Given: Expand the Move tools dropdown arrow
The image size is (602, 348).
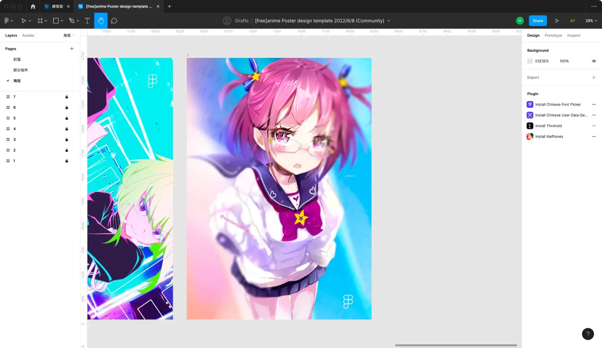Looking at the screenshot, I should click(x=30, y=21).
